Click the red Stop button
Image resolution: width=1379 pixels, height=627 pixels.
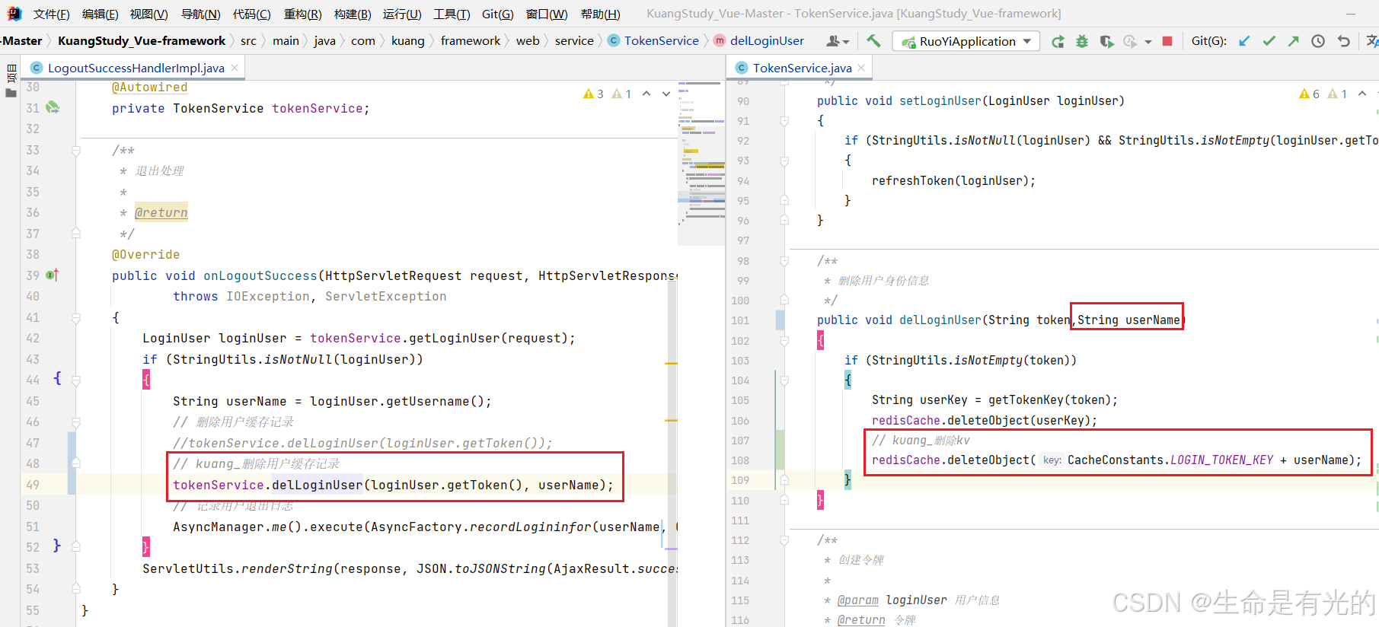point(1167,41)
